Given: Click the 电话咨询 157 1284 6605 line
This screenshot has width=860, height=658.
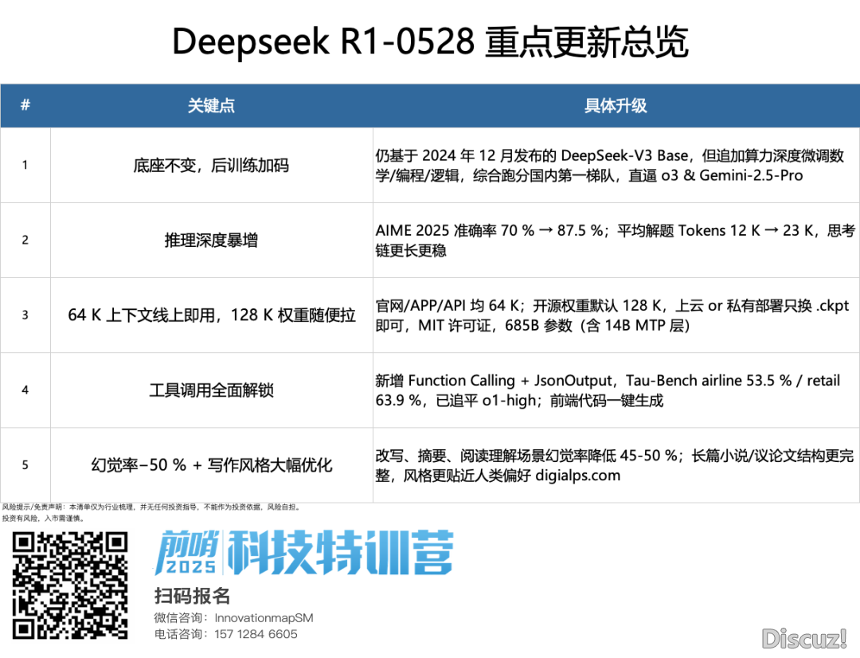Looking at the screenshot, I should pos(226,634).
